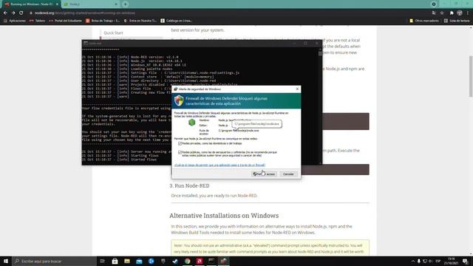Image resolution: width=473 pixels, height=266 pixels.
Task: Open Microsoft Store from the taskbar
Action: [115, 261]
